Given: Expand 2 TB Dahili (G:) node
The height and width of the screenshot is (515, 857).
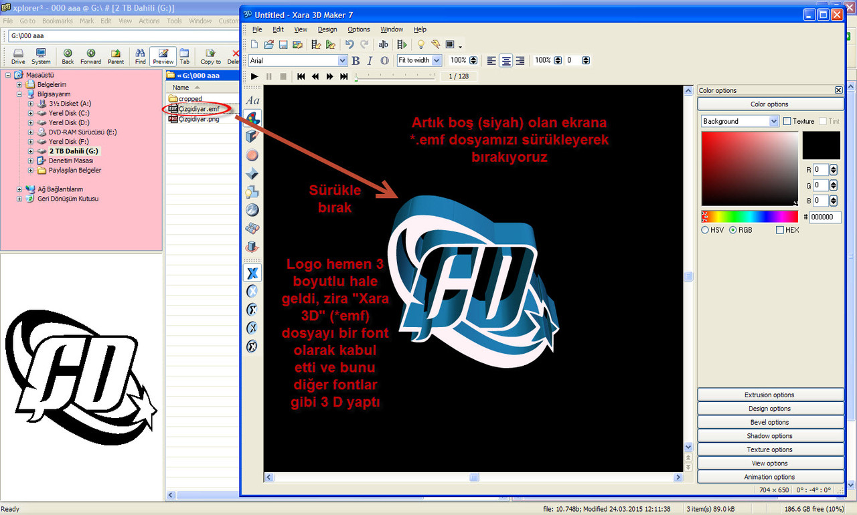Looking at the screenshot, I should tap(31, 151).
